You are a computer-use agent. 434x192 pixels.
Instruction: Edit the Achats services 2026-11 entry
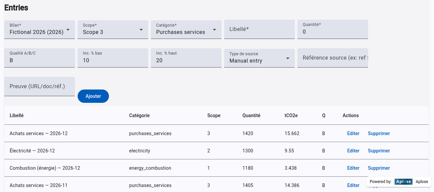[x=353, y=185]
